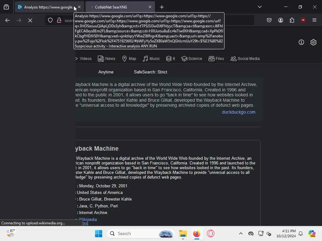Stop loading the current page
This screenshot has height=241, width=322.
pyautogui.click(x=30, y=20)
